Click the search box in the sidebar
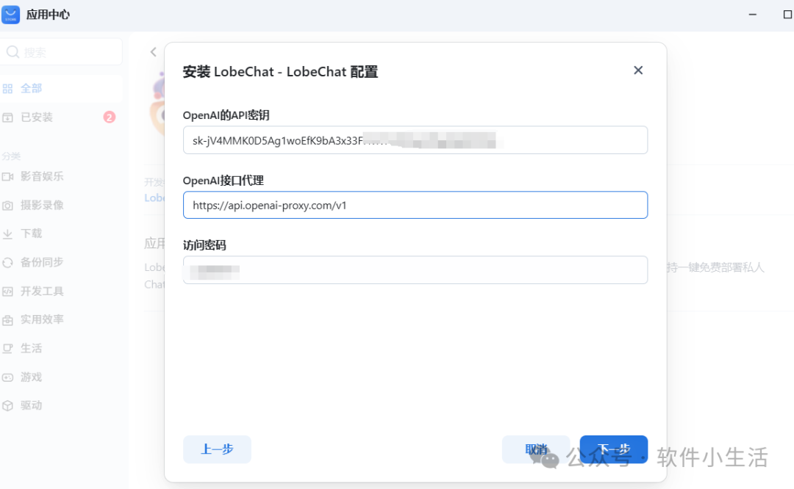 (x=61, y=52)
